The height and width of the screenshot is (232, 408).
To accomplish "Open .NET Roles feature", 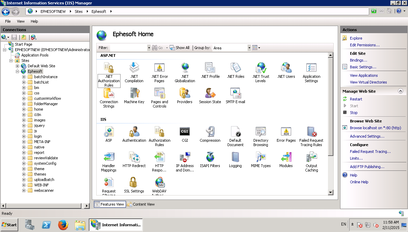I will coord(235,70).
